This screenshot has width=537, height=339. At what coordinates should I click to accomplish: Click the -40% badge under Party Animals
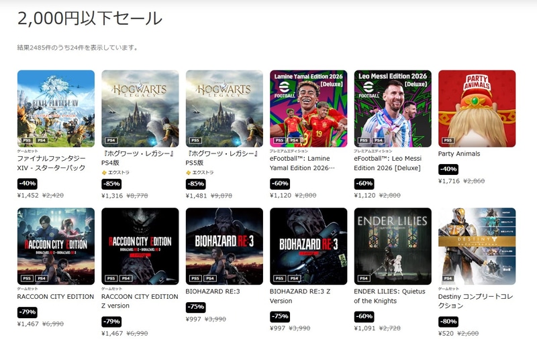coord(448,169)
